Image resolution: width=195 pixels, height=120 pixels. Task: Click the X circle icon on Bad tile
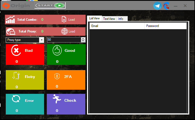[16, 50]
